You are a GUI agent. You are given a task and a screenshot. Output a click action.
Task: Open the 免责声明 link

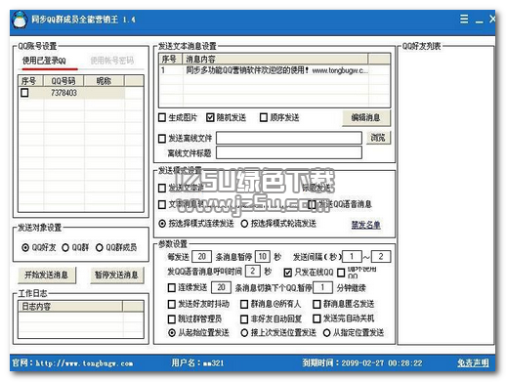point(473,362)
